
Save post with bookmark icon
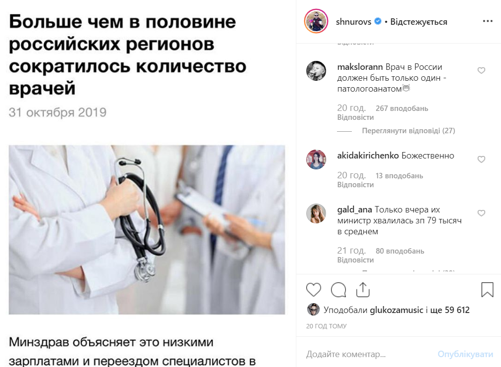click(x=487, y=289)
